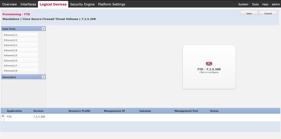The width and height of the screenshot is (281, 139).
Task: Go to the Security Engine tab
Action: tap(82, 4)
